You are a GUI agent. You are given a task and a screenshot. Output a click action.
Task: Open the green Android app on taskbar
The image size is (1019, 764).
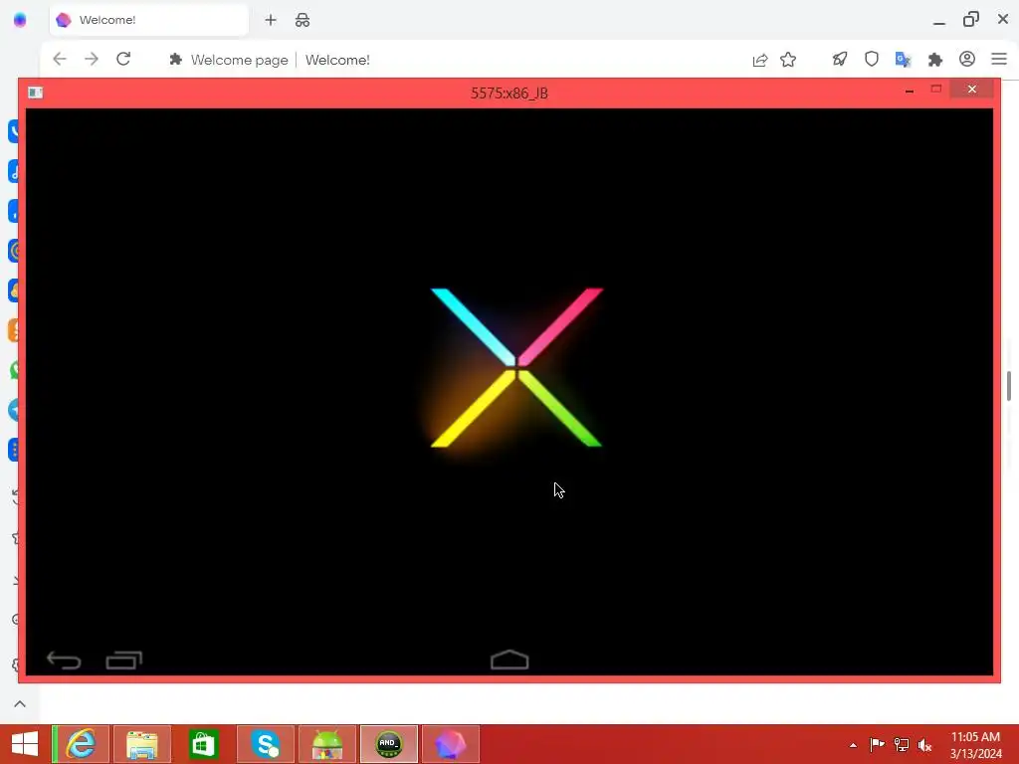pyautogui.click(x=327, y=744)
